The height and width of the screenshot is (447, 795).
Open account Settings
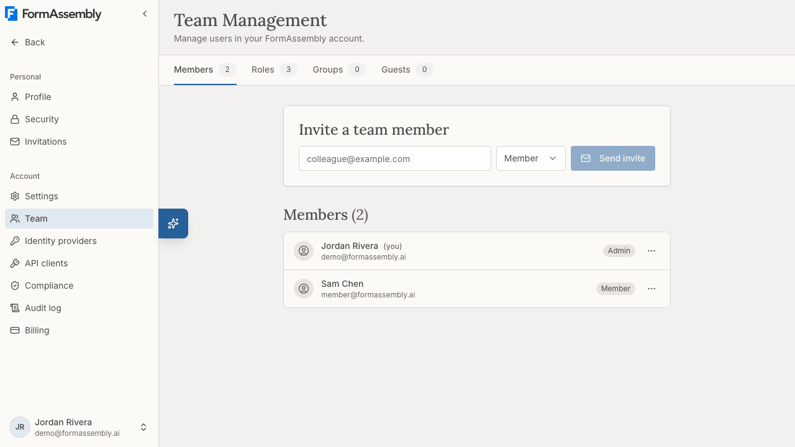79,196
